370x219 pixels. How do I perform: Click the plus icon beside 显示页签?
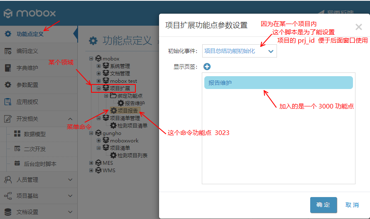pos(207,67)
